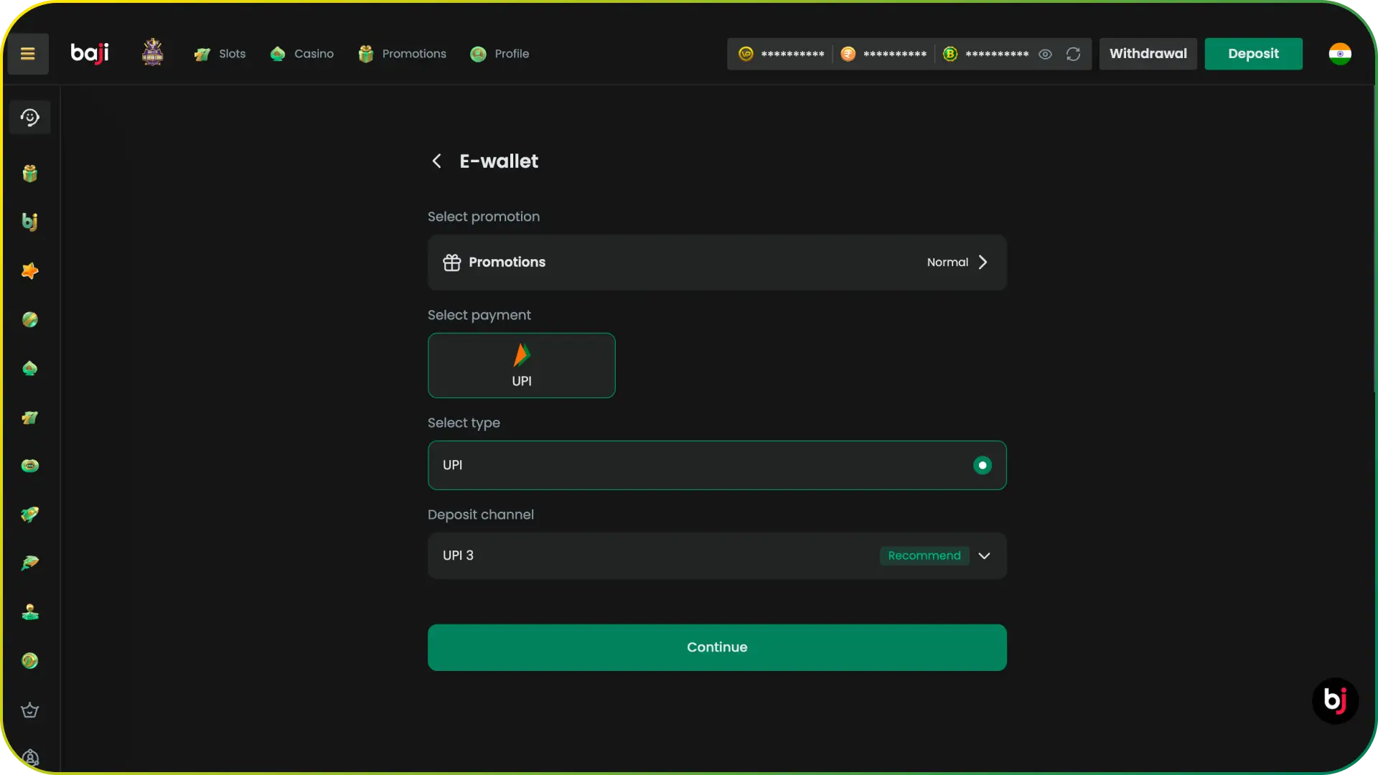Refresh the wallet balance
This screenshot has width=1378, height=775.
[x=1073, y=54]
